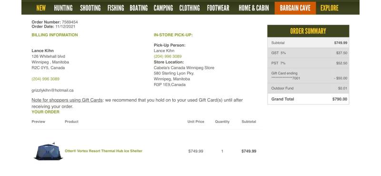Select the Fishing navigation item
The height and width of the screenshot is (176, 381).
click(x=116, y=8)
